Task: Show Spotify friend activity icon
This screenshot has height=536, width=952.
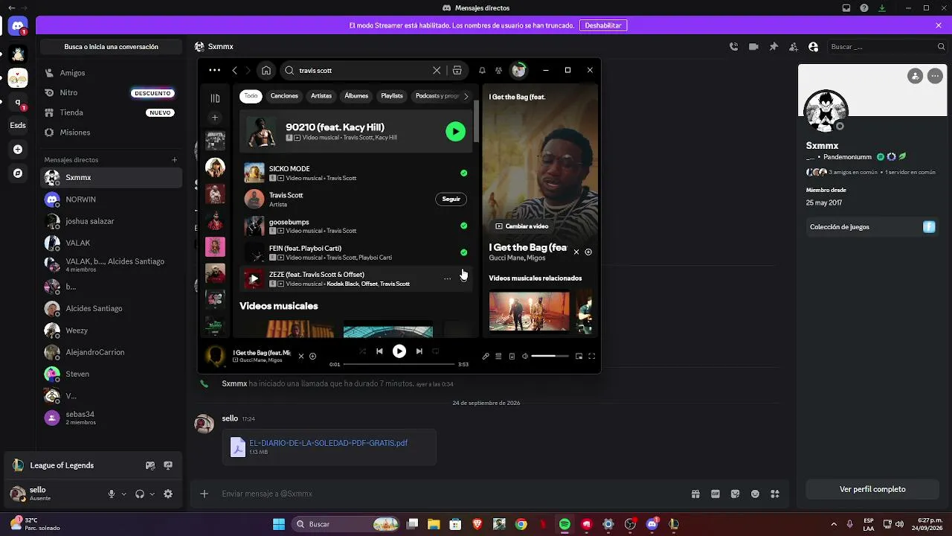Action: pyautogui.click(x=498, y=71)
